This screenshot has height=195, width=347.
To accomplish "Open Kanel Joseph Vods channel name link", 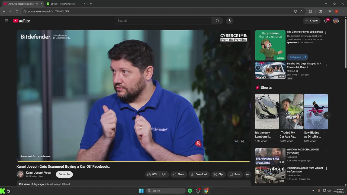I will (x=38, y=173).
